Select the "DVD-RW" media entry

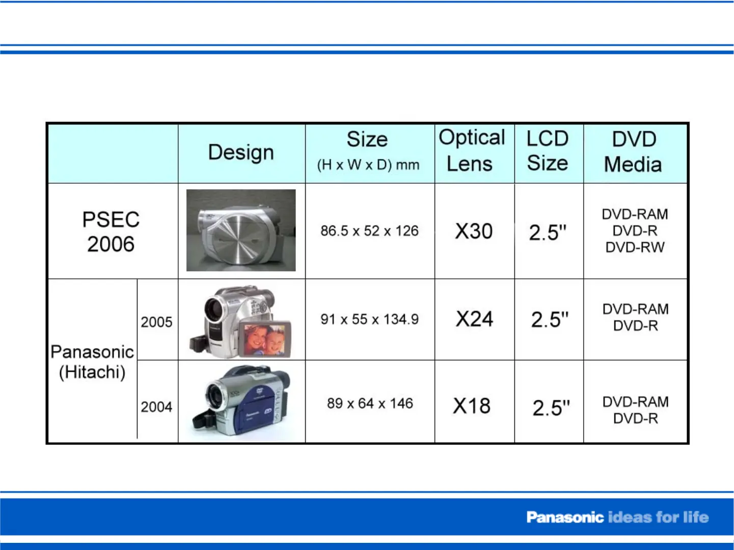pos(635,247)
